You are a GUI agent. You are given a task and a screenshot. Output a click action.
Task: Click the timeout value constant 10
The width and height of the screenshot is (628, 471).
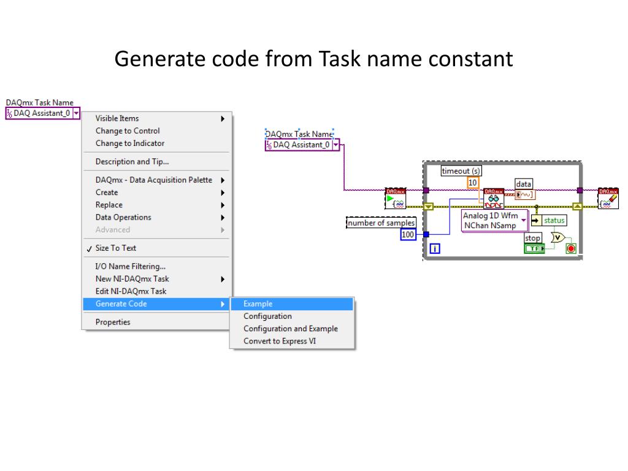click(472, 183)
